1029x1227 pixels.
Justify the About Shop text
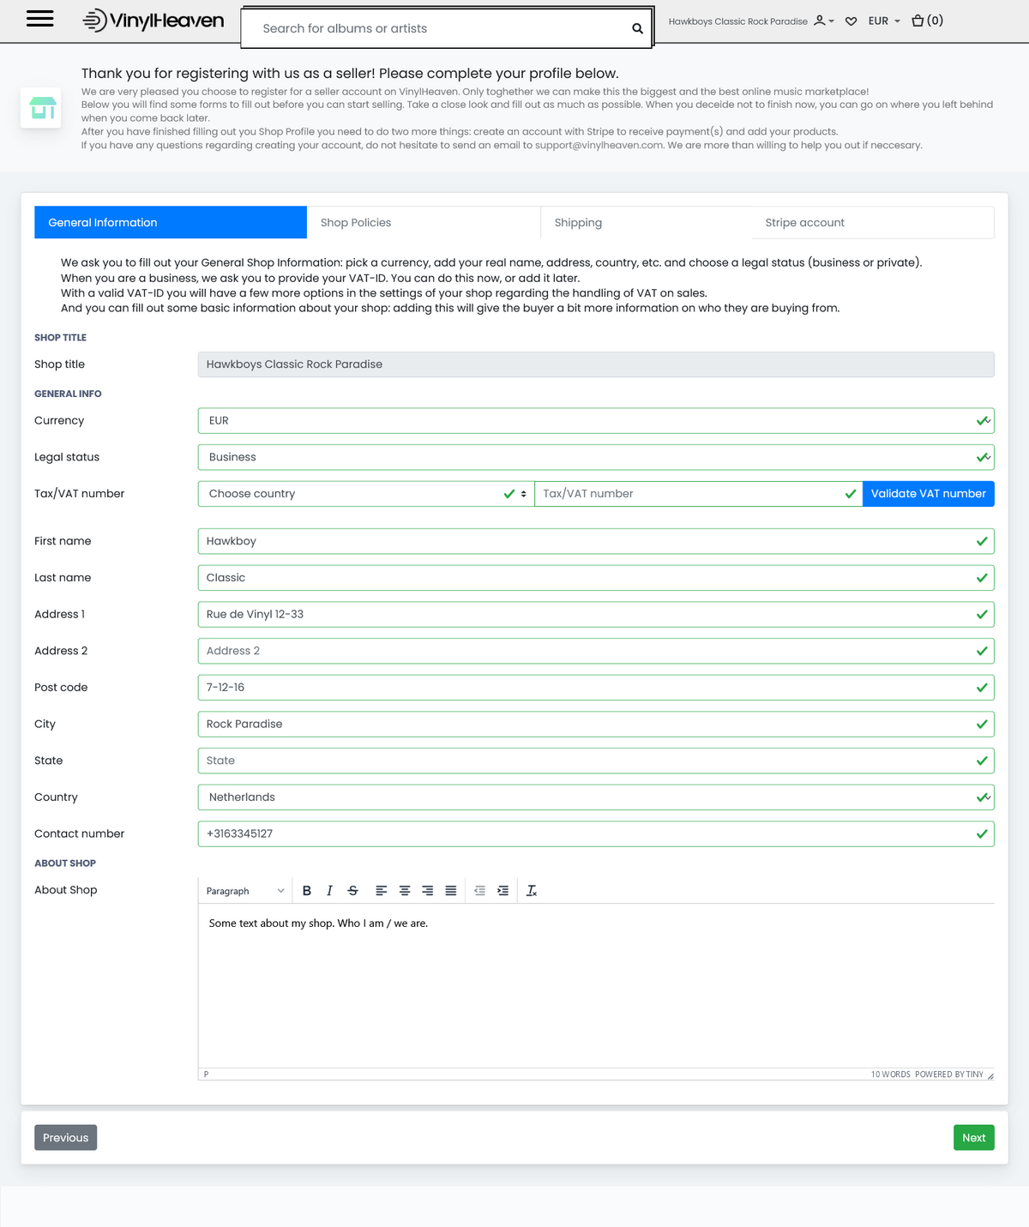pyautogui.click(x=451, y=891)
